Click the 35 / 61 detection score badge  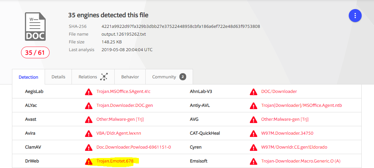coord(35,52)
